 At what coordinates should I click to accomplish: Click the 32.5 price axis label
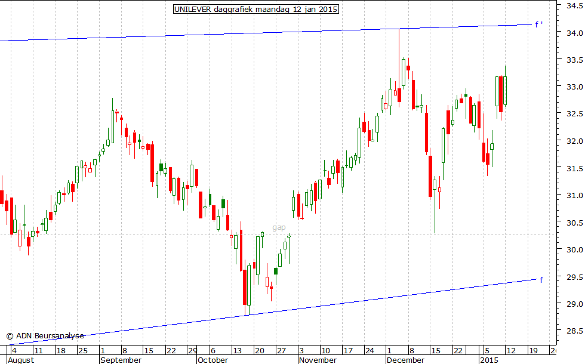pos(574,114)
